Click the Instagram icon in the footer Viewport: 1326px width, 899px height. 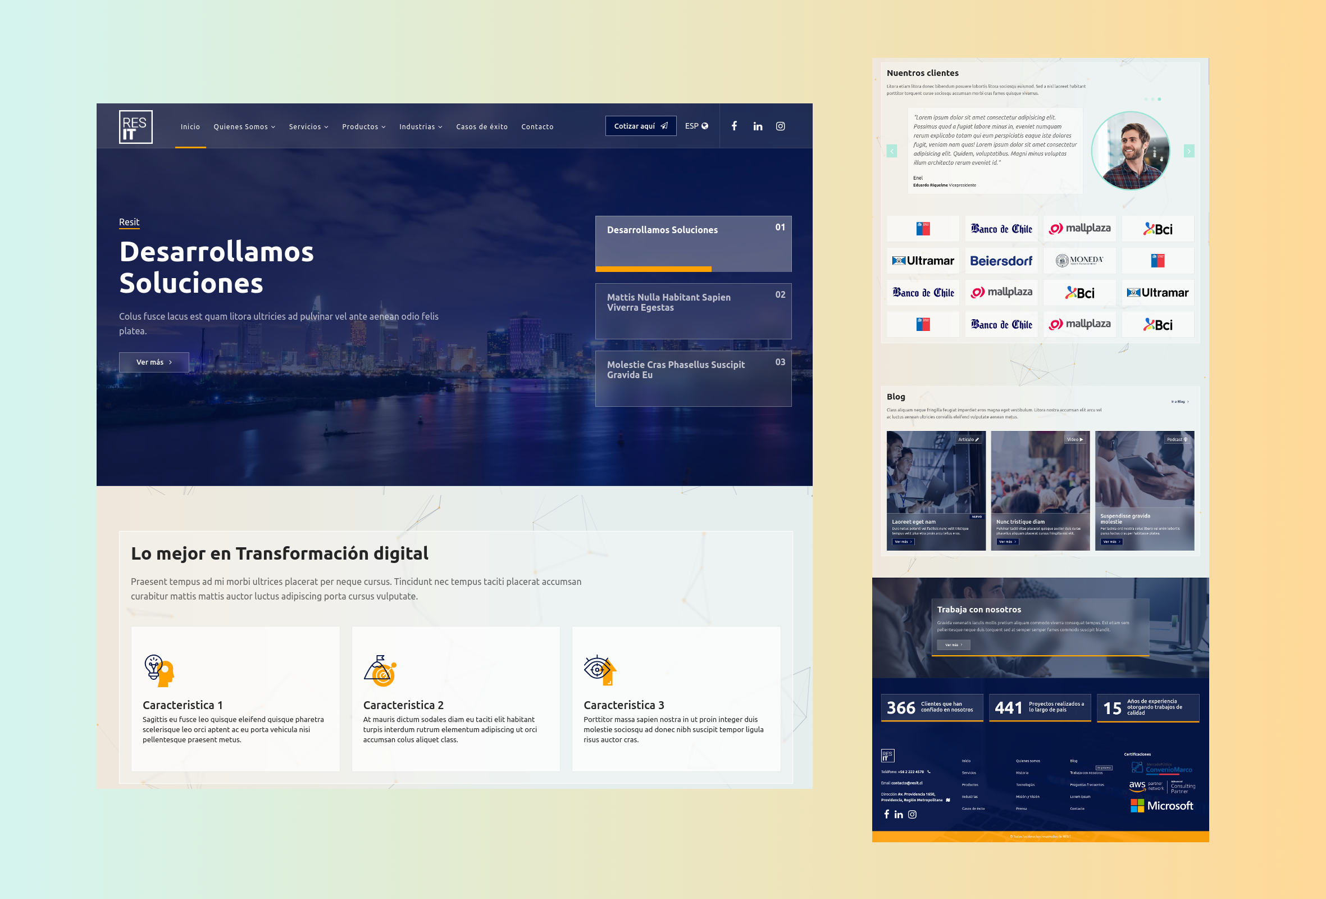point(912,815)
